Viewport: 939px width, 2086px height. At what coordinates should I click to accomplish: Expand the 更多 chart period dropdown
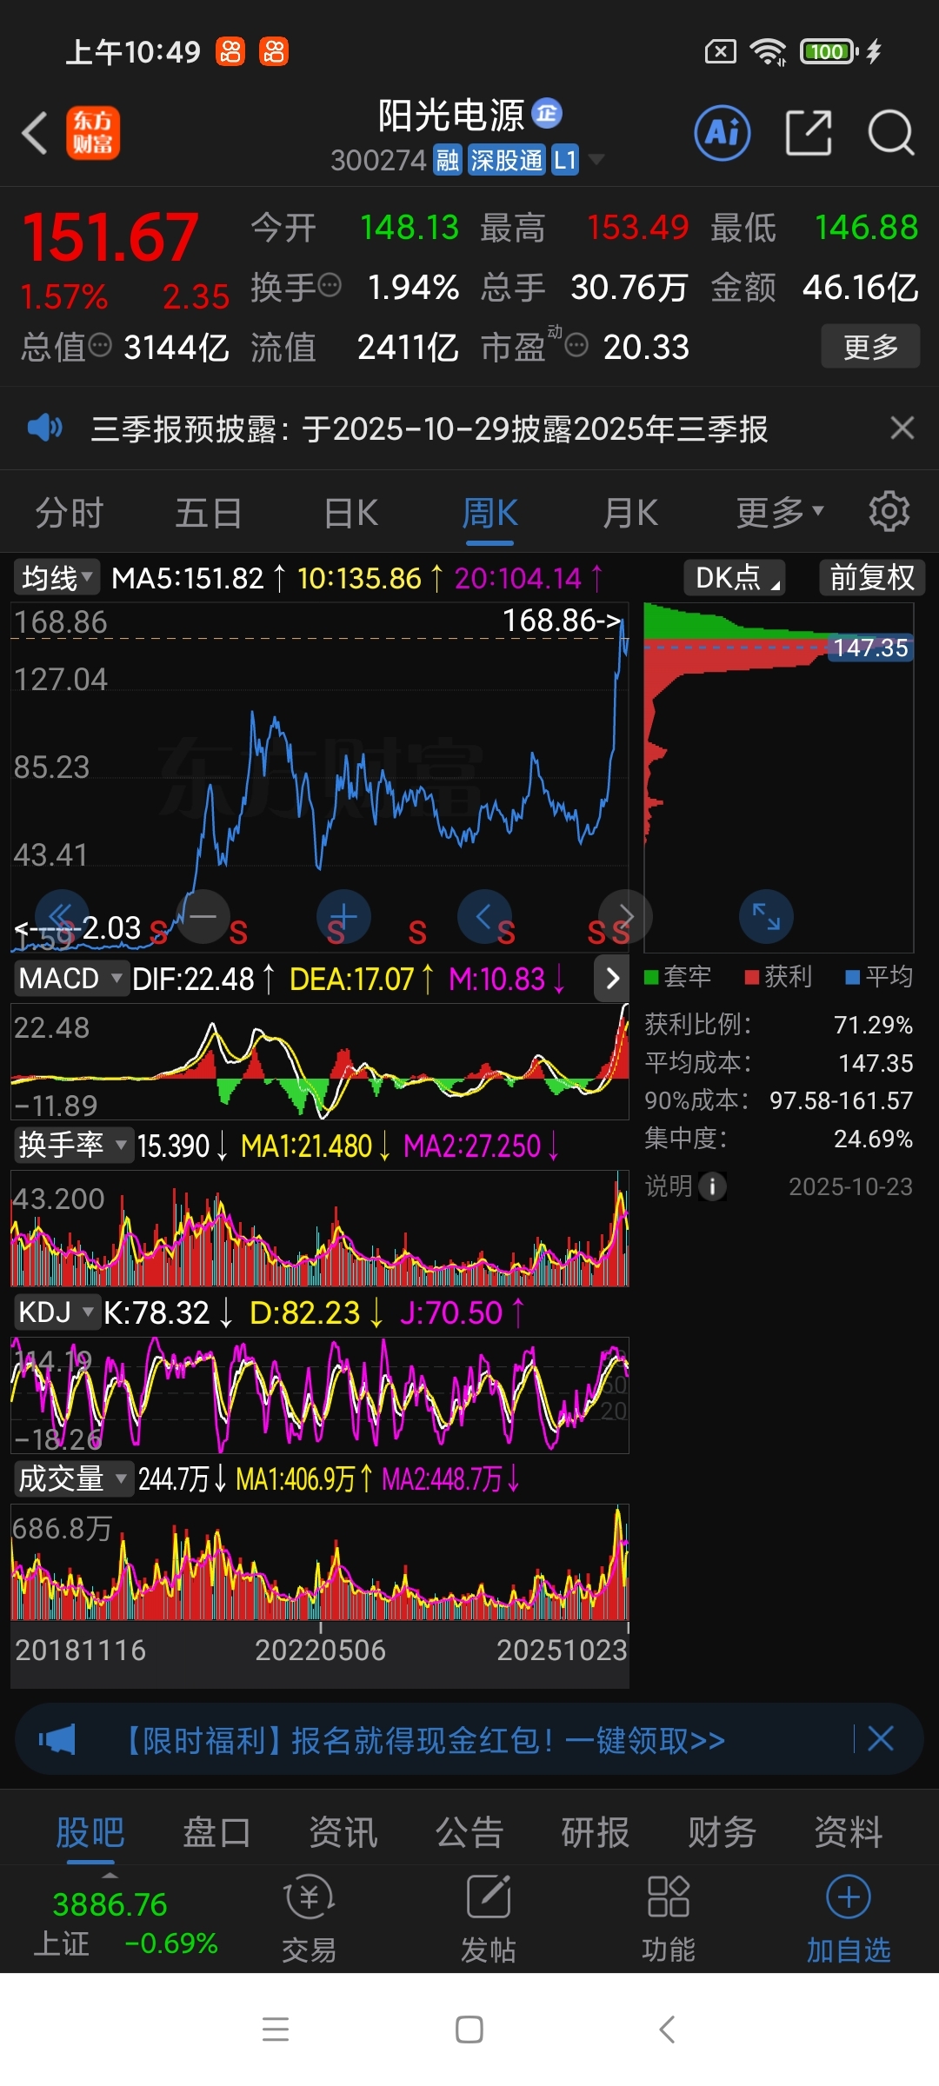tap(780, 513)
